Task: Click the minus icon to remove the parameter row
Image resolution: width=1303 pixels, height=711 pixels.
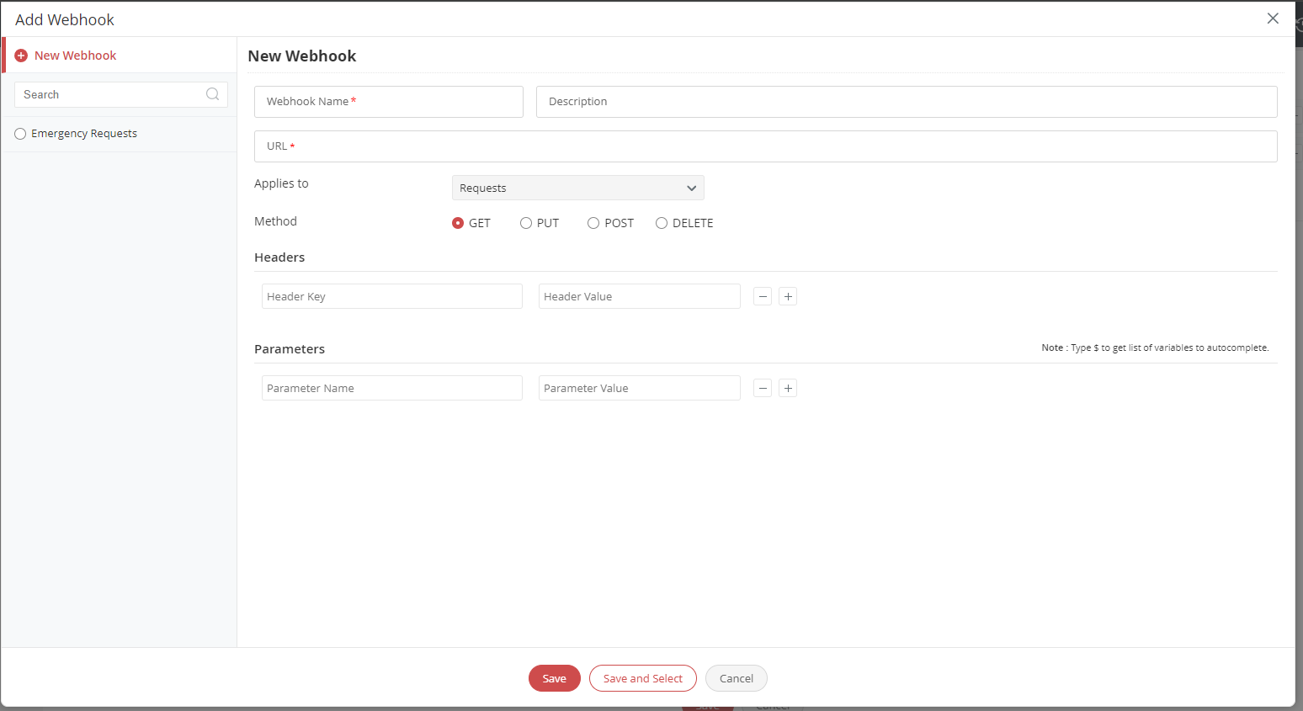Action: [x=762, y=388]
